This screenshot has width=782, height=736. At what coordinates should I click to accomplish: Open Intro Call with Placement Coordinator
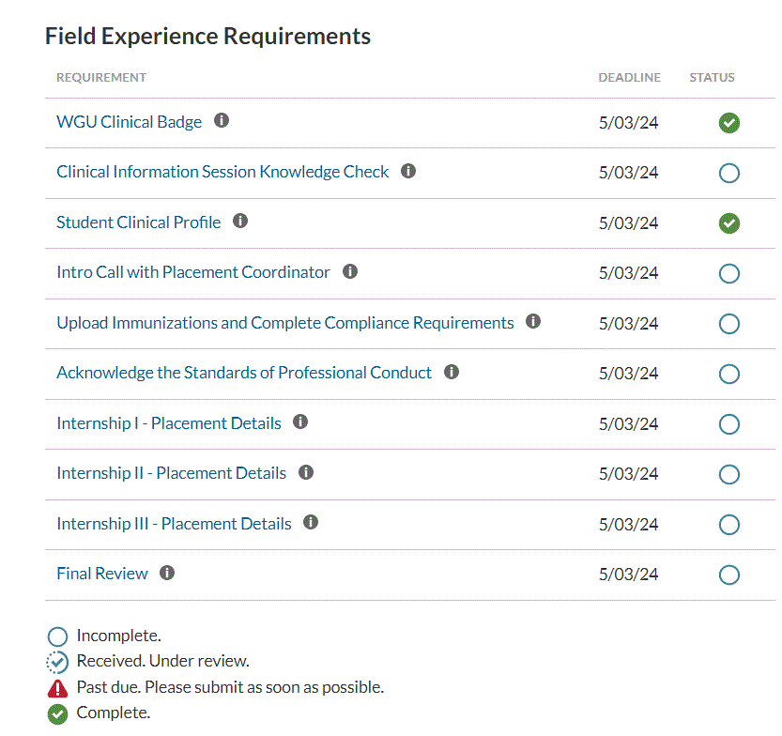[193, 272]
